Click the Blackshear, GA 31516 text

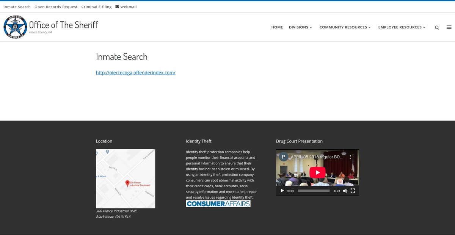(113, 217)
